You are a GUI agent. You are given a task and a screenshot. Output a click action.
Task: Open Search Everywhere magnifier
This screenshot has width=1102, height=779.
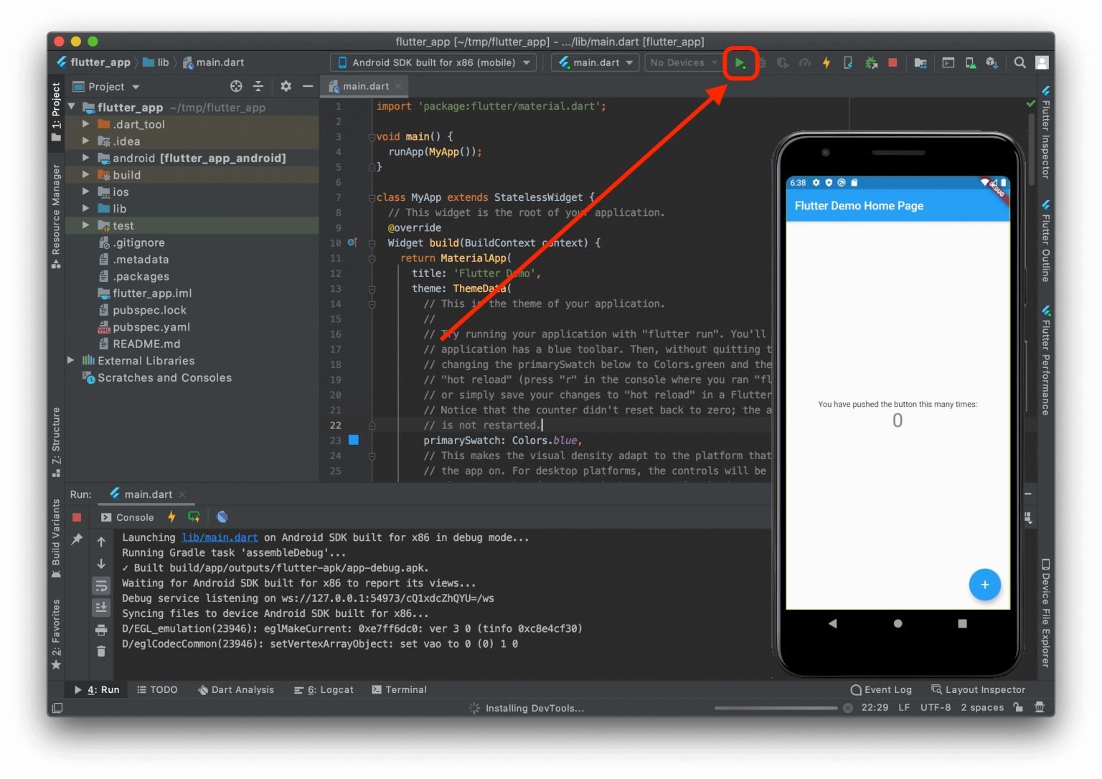(x=1019, y=63)
